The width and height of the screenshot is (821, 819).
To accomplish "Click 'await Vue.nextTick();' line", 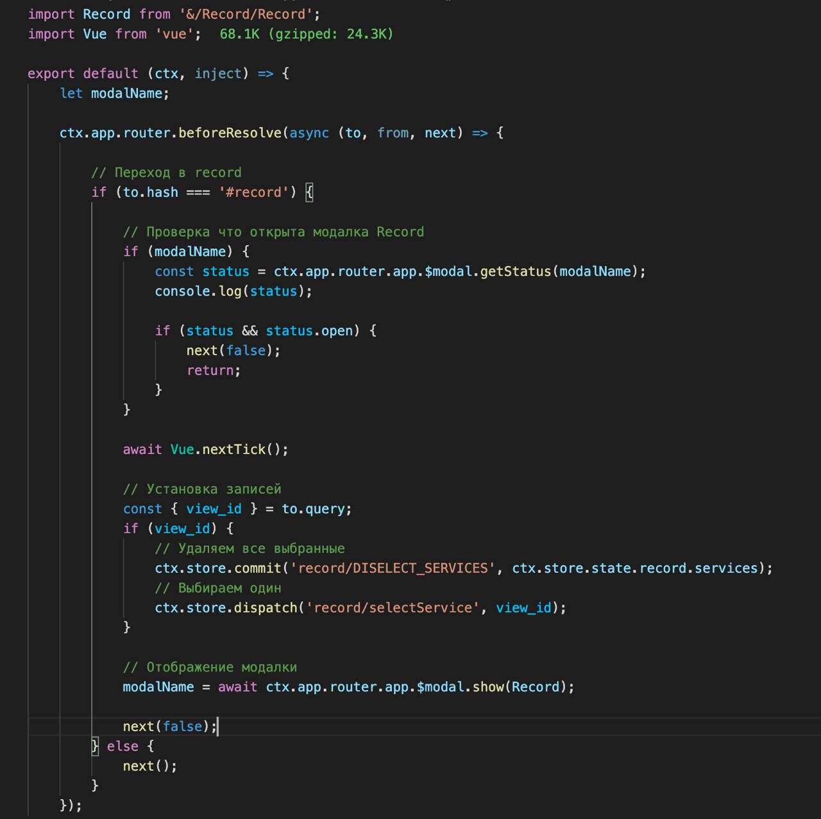I will click(x=205, y=450).
